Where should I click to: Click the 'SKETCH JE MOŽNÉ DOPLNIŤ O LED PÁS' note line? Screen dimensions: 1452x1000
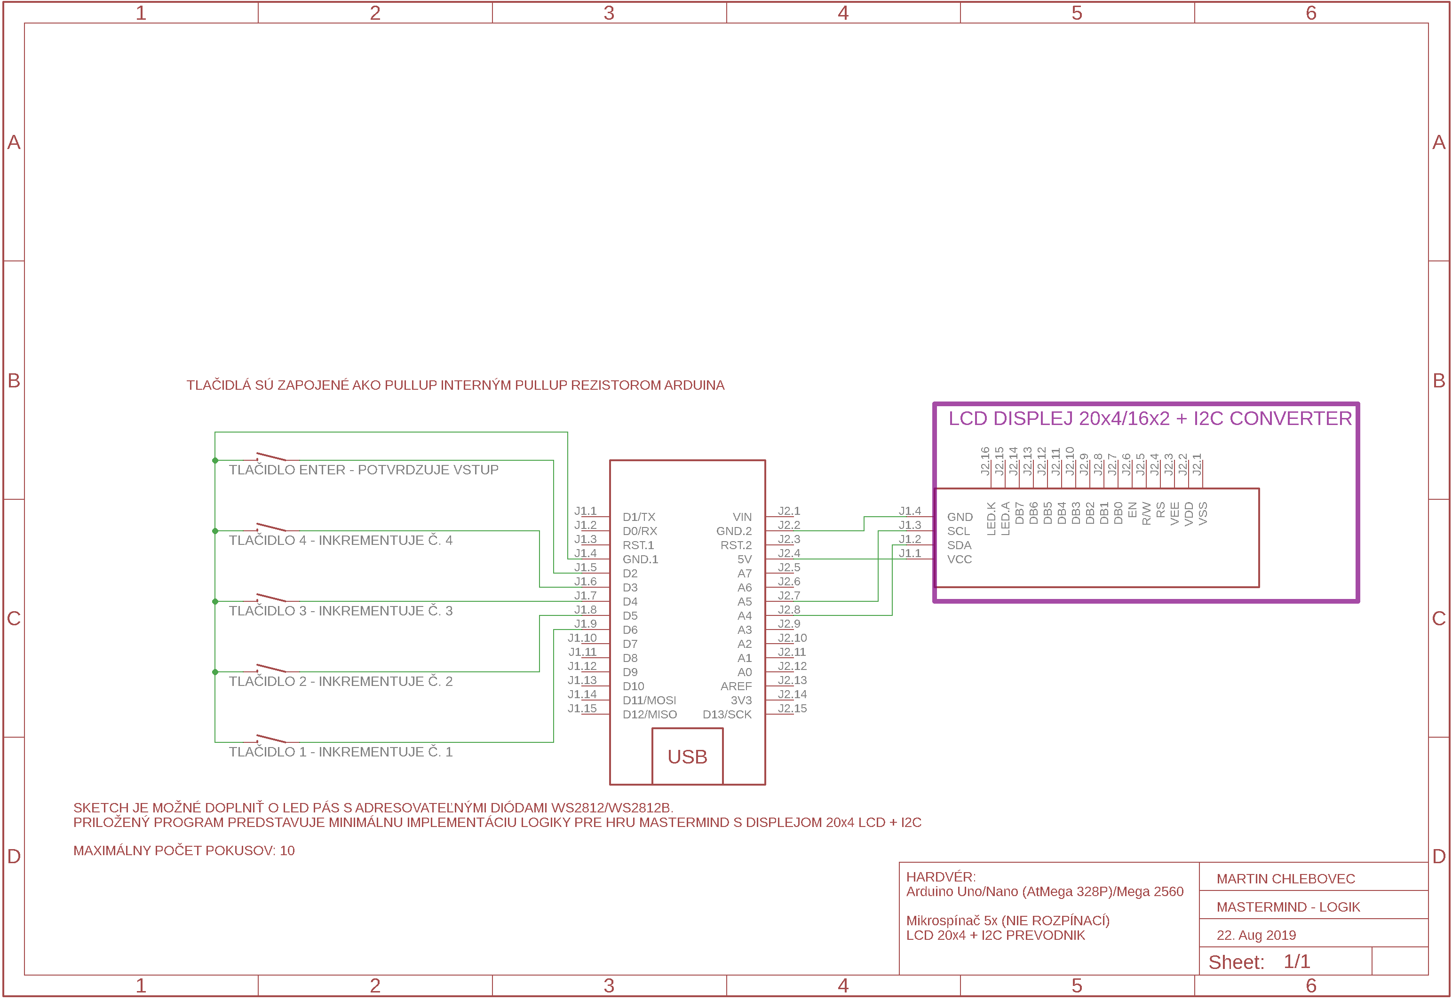tap(373, 808)
